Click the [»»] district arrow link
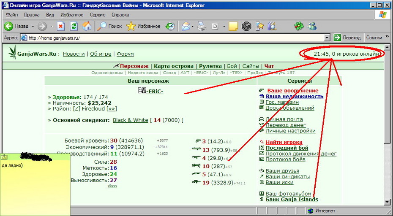Image resolution: width=393 pixels, height=216 pixels. click(x=112, y=109)
